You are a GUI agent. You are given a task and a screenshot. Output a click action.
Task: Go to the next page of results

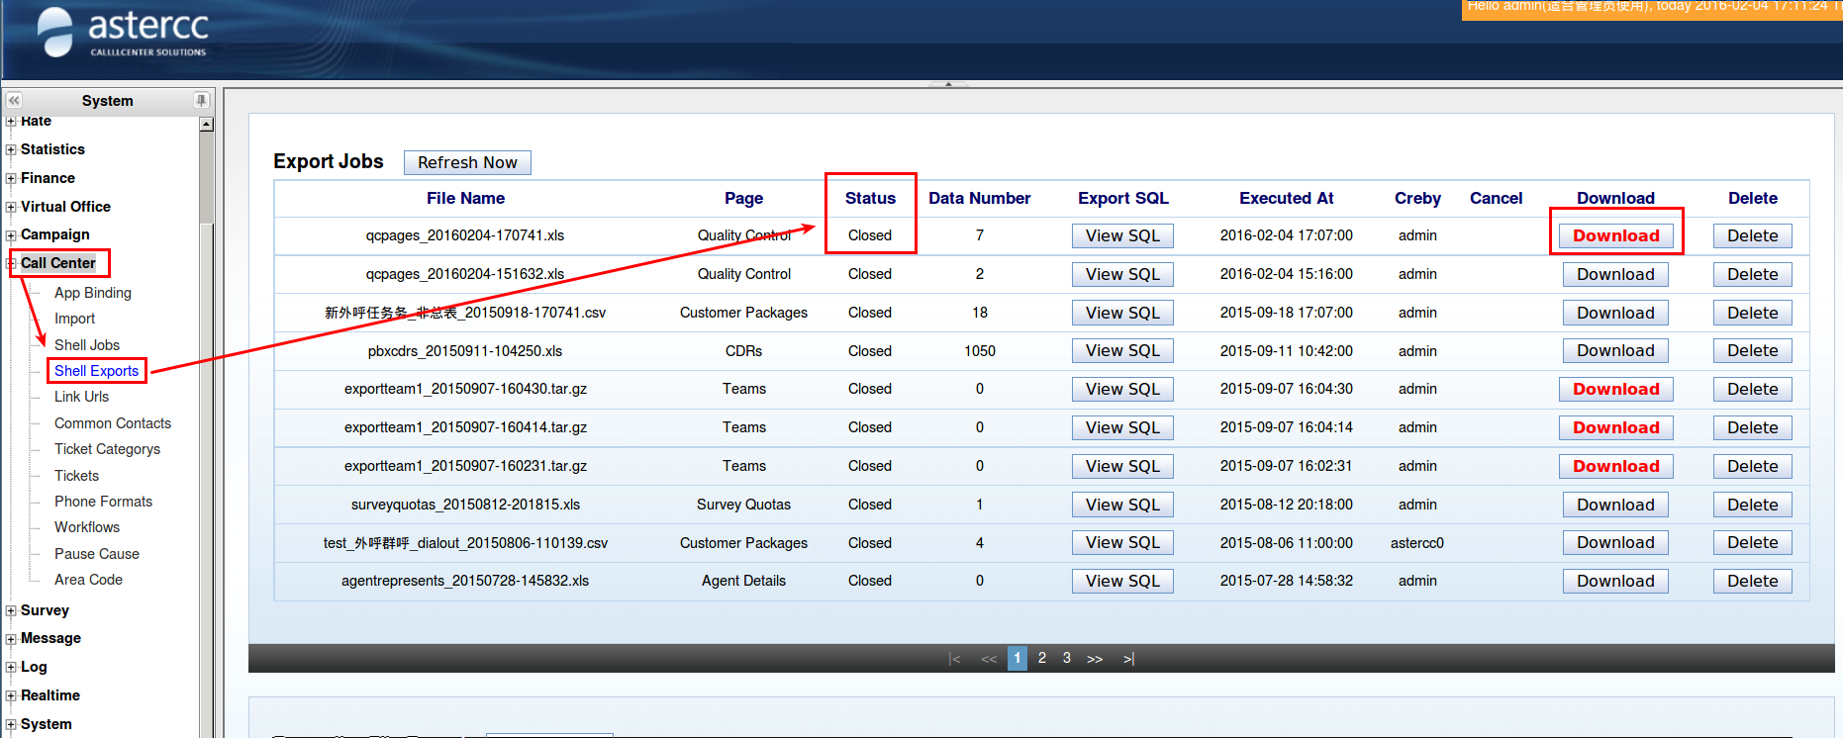click(1094, 659)
